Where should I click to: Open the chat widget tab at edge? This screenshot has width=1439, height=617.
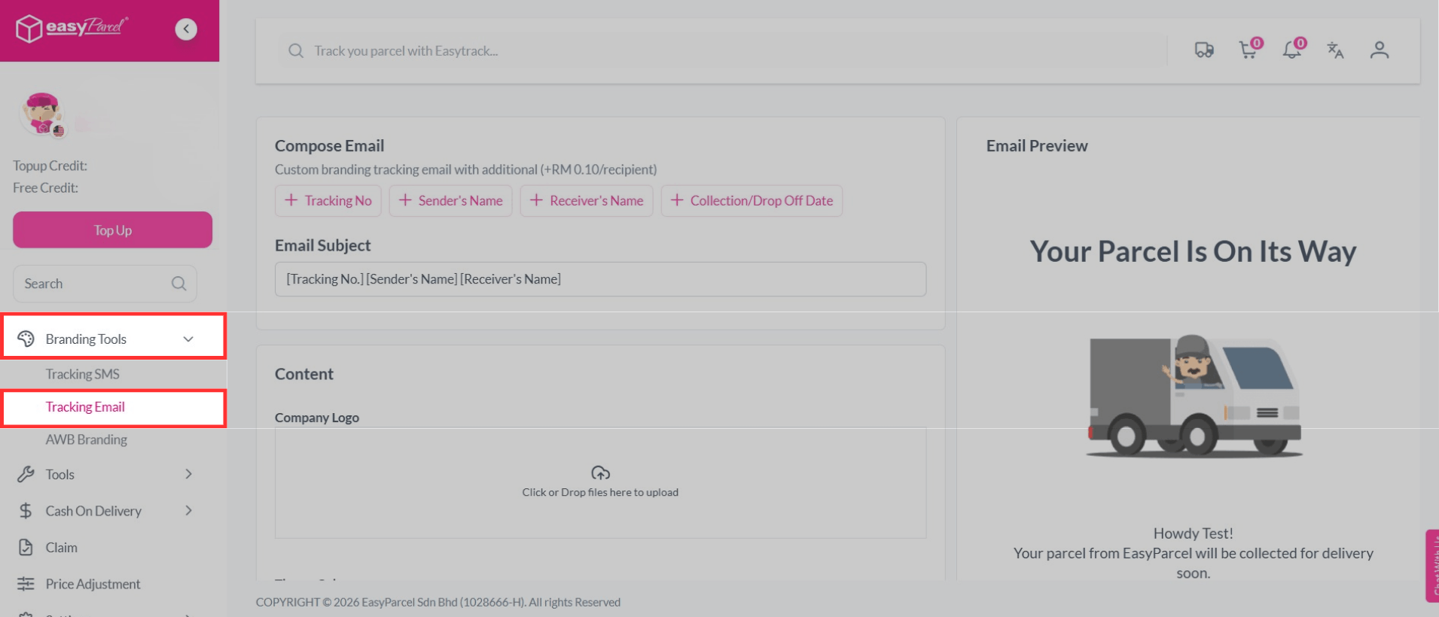click(1432, 566)
